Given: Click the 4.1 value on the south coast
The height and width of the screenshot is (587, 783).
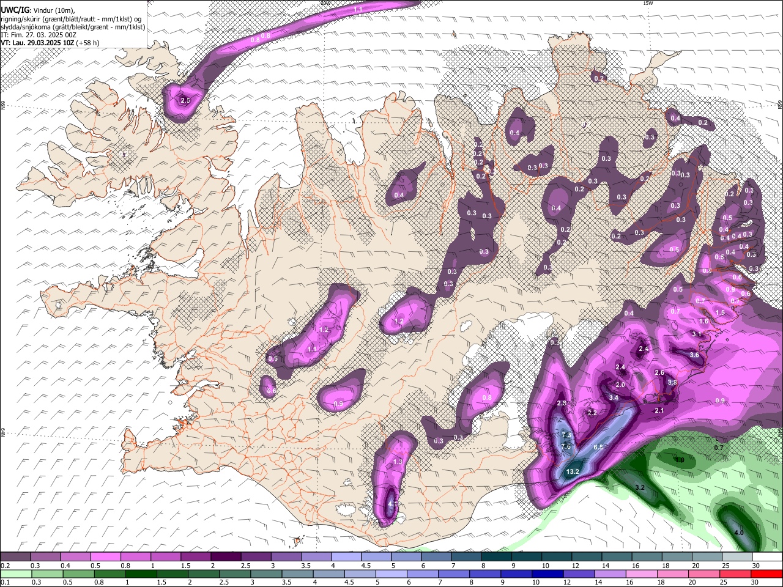Looking at the screenshot, I should point(393,504).
